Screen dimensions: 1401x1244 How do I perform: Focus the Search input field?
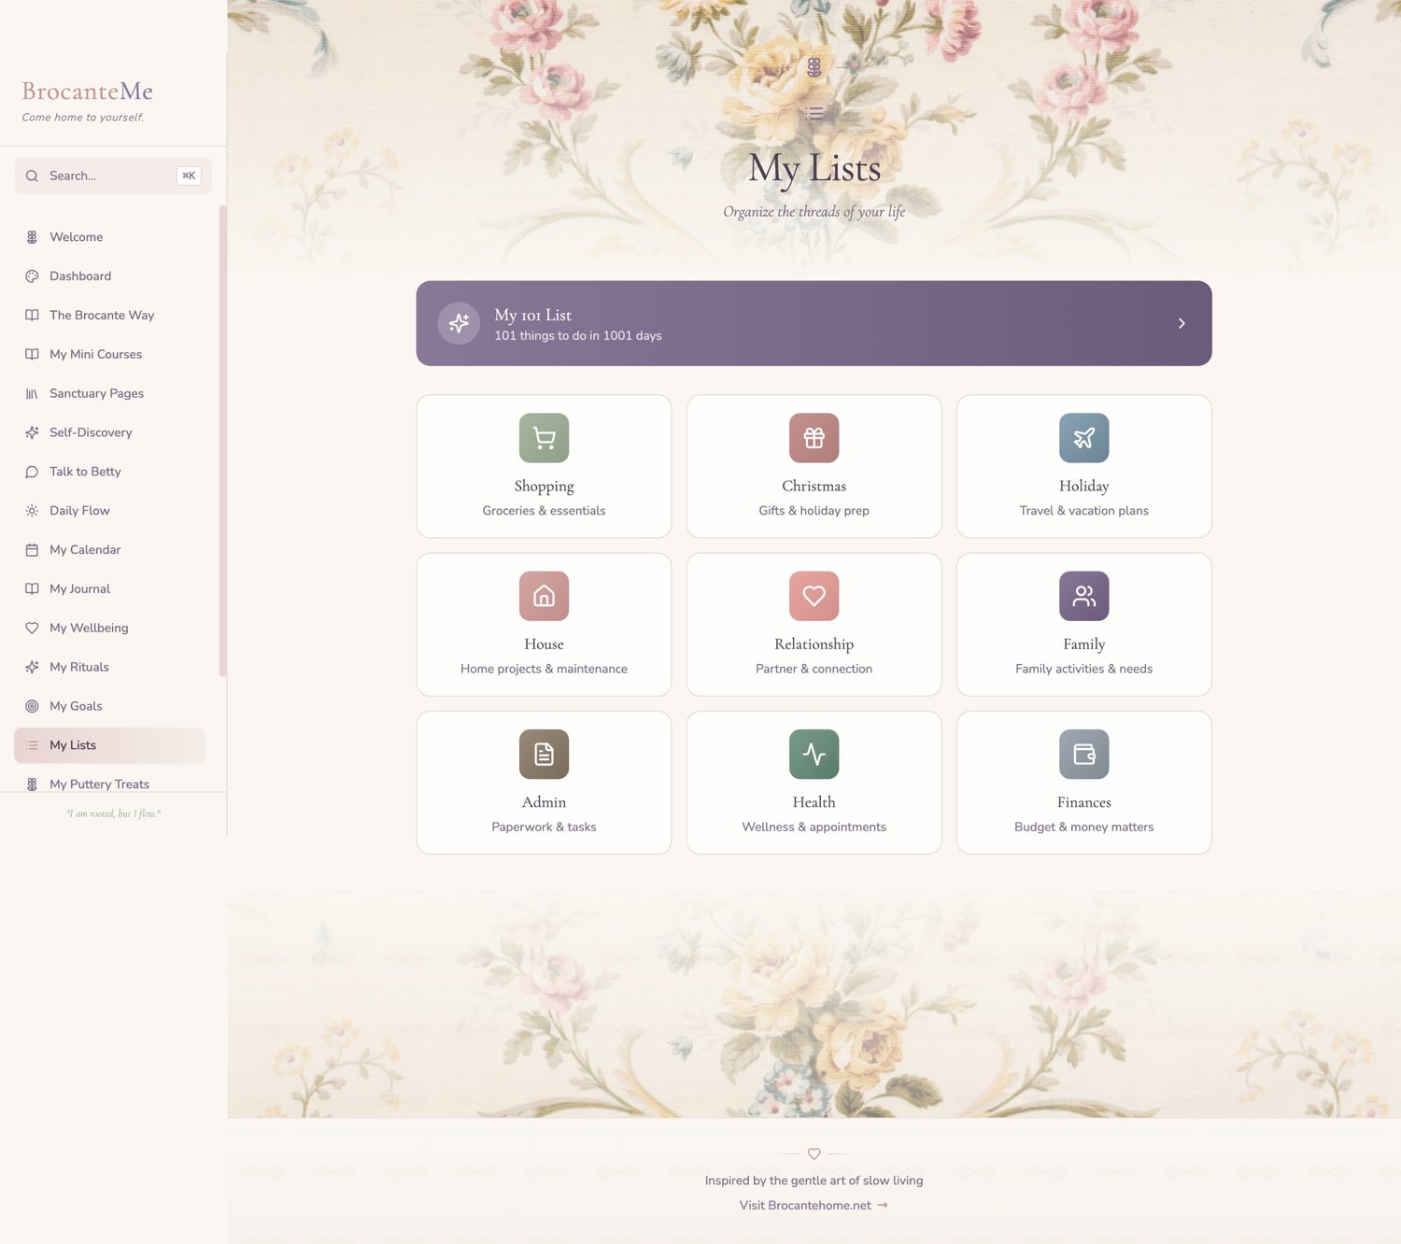tap(113, 176)
